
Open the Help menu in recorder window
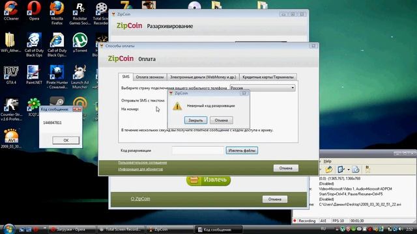(x=327, y=161)
